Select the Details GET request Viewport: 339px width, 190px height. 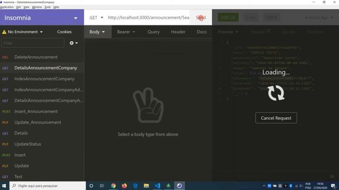click(x=42, y=133)
